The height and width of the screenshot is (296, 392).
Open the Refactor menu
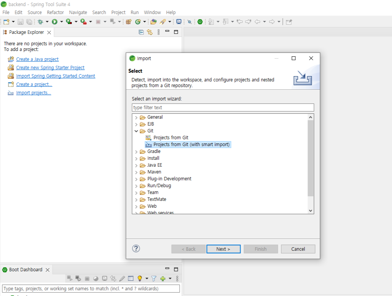[55, 12]
